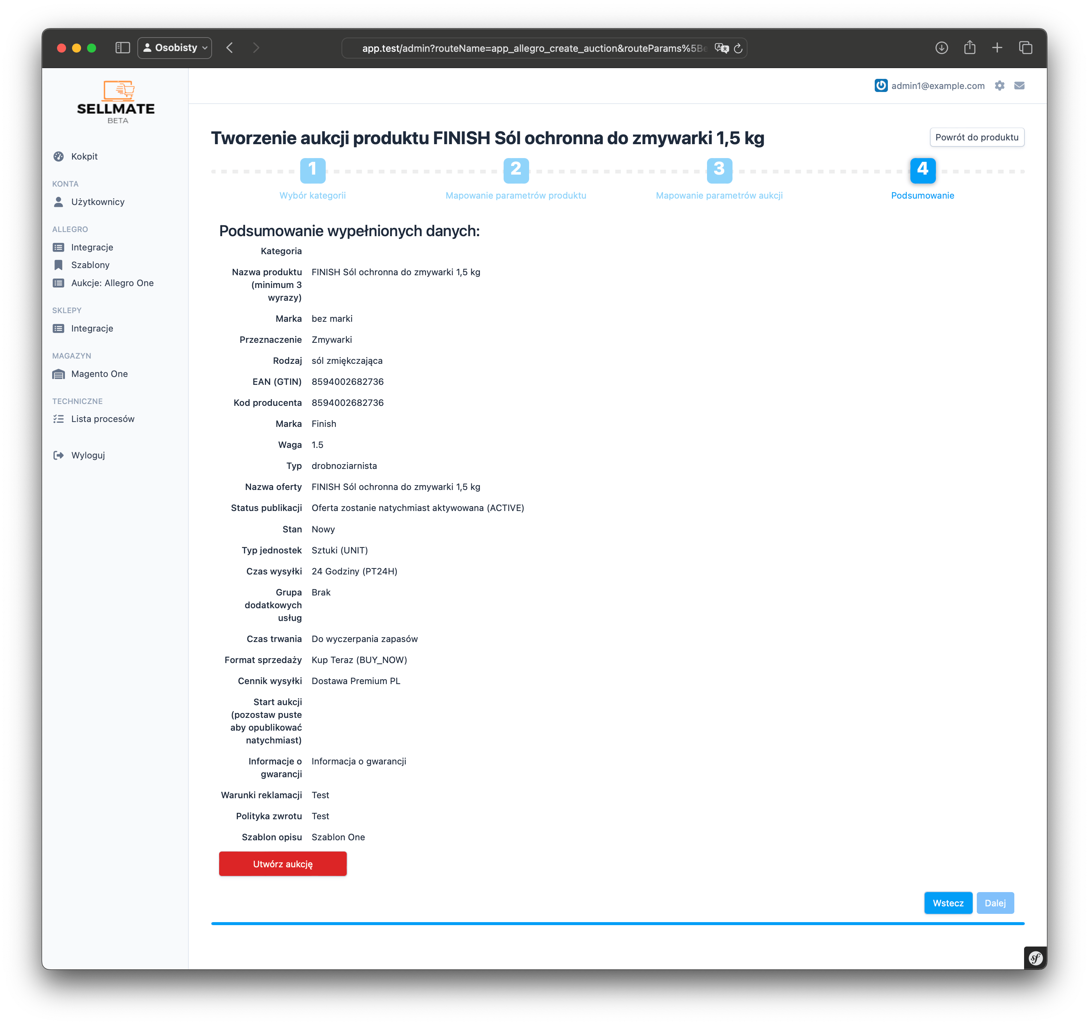Screen dimensions: 1089x1025
Task: Show the tab overview icon
Action: pos(1026,48)
